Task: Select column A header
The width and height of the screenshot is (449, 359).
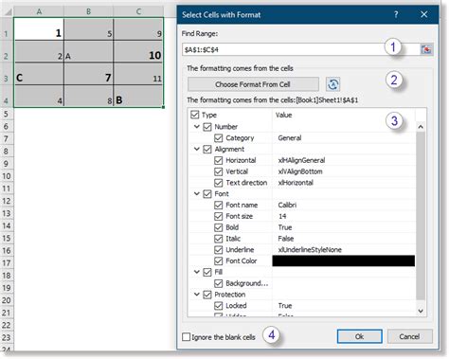Action: click(x=39, y=12)
